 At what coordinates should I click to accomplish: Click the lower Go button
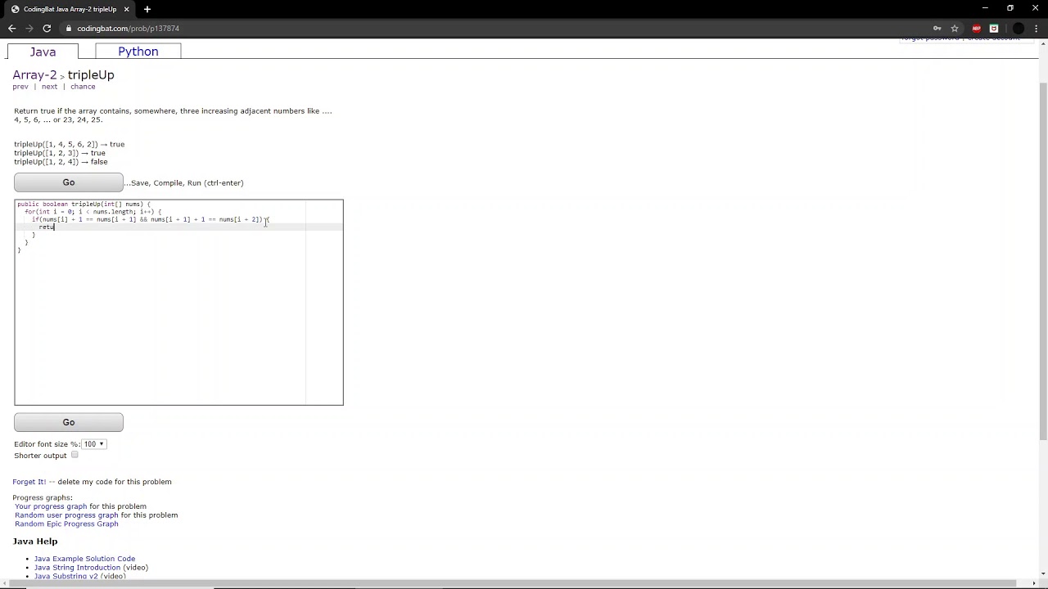[69, 422]
